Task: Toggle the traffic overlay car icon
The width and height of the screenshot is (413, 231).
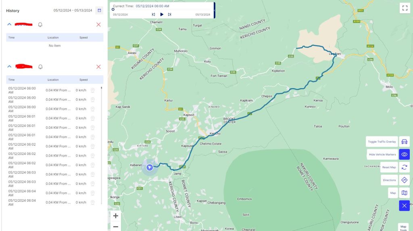Action: pyautogui.click(x=404, y=142)
